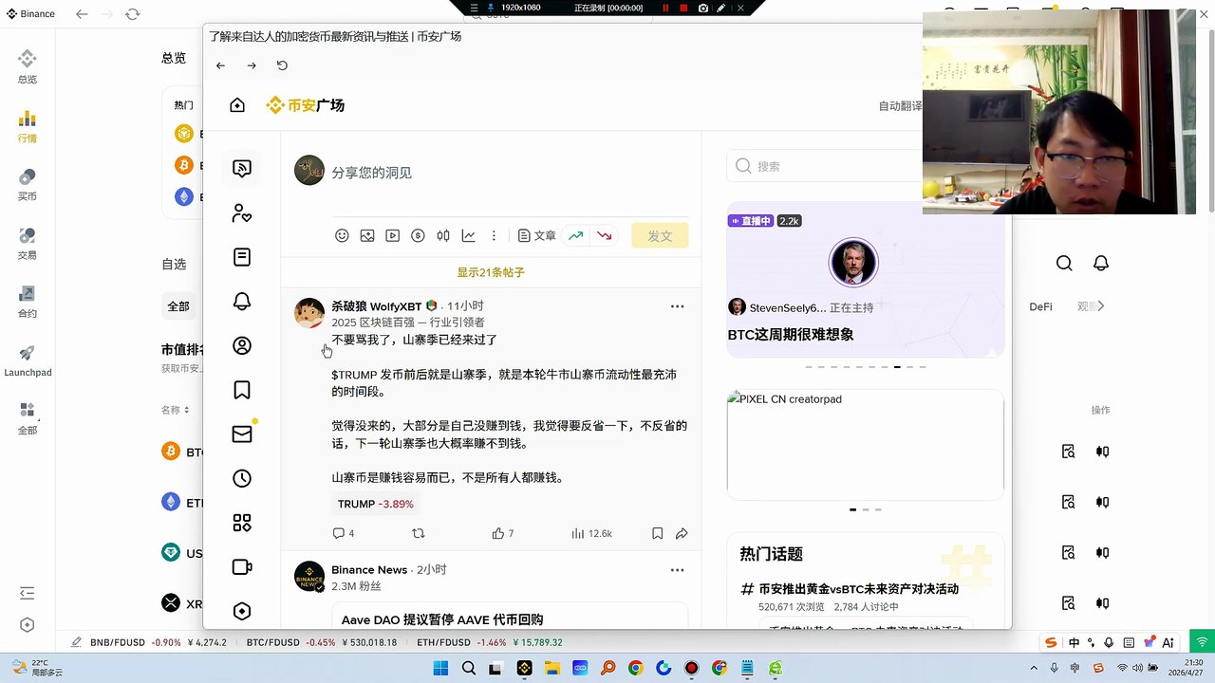Toggle the bearish red arrow
The image size is (1215, 683).
click(x=604, y=235)
